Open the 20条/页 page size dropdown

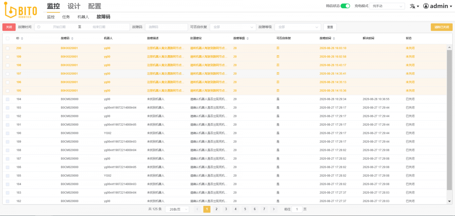click(177, 209)
